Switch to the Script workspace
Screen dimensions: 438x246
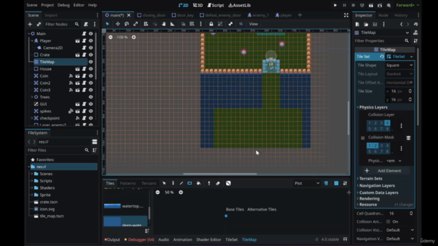click(x=216, y=5)
